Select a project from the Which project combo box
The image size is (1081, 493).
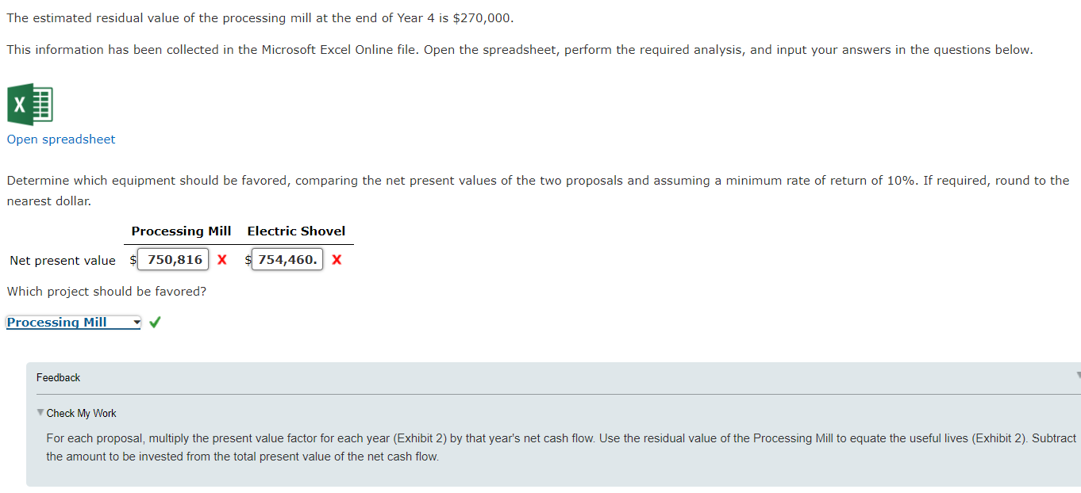[x=71, y=322]
